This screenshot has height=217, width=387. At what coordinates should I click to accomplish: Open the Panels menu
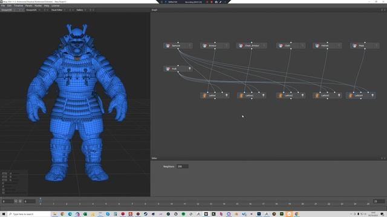[28, 5]
